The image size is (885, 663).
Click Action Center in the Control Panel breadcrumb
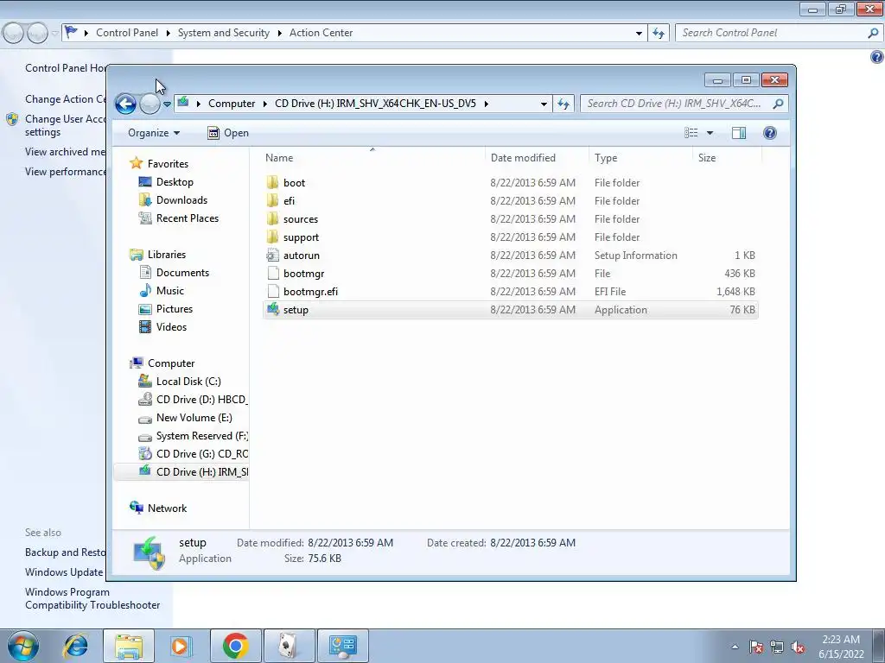(x=322, y=33)
